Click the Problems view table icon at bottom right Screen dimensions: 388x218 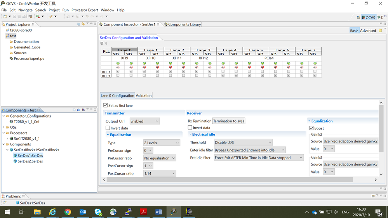pyautogui.click(x=373, y=196)
